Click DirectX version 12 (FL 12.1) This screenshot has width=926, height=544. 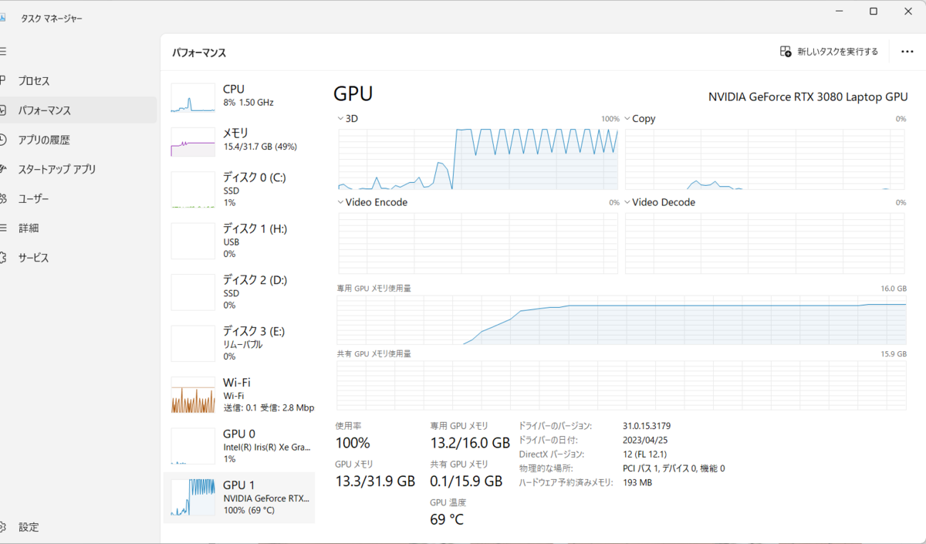(645, 454)
